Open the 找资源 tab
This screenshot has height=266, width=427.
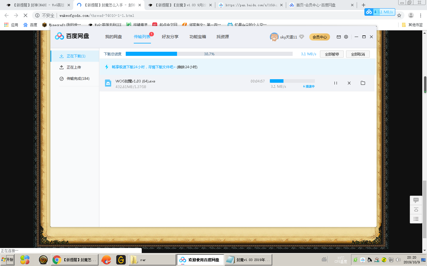click(223, 37)
